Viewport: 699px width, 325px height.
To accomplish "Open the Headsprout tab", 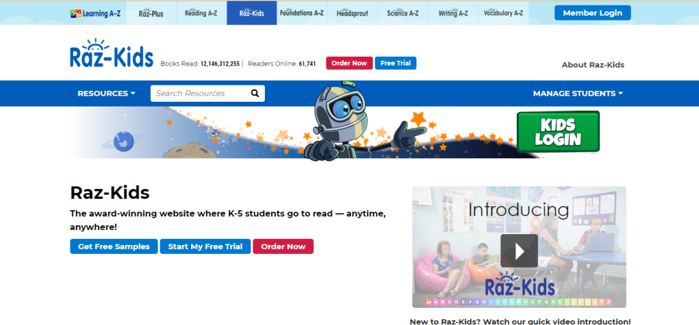I will point(352,13).
